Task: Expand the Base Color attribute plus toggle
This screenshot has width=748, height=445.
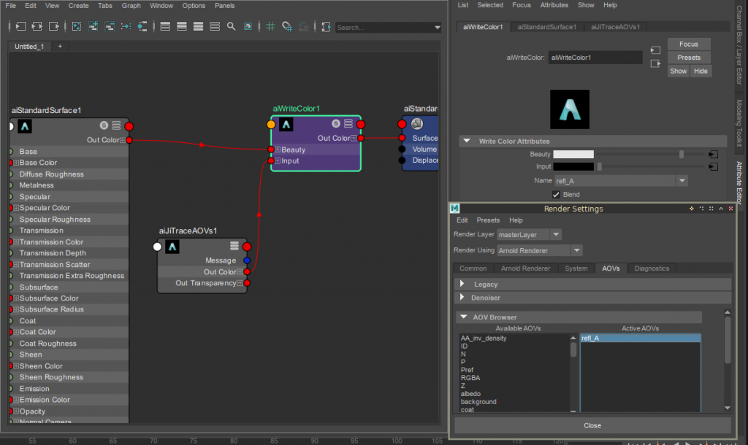Action: [15, 163]
